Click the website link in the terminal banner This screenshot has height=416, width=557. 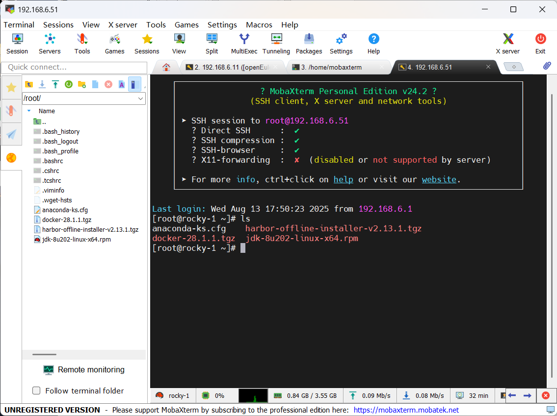click(x=439, y=179)
